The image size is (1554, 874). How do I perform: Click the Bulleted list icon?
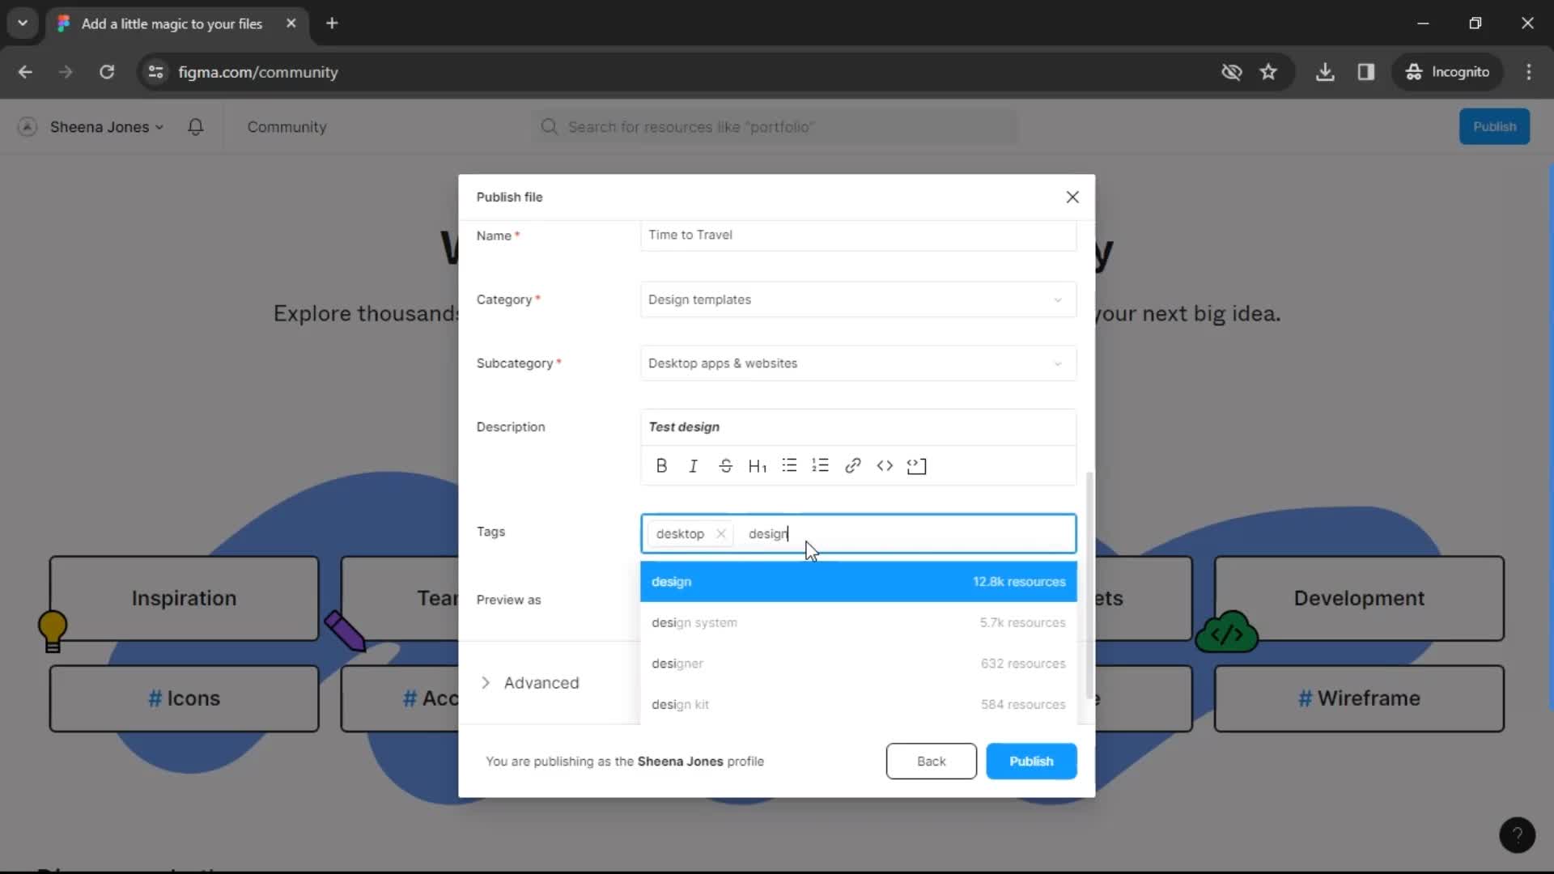click(x=790, y=465)
